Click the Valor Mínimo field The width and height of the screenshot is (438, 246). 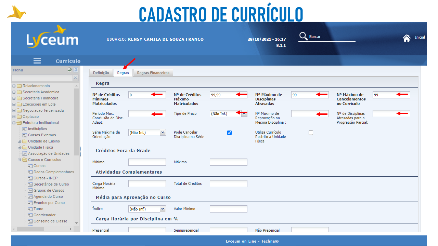[229, 209]
